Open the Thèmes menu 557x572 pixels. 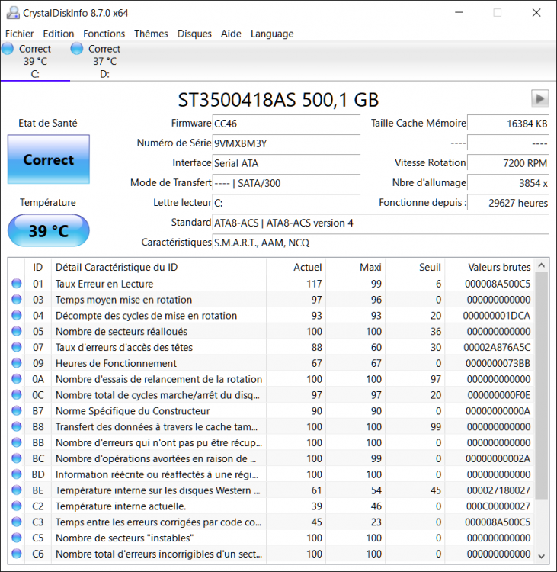click(x=151, y=34)
